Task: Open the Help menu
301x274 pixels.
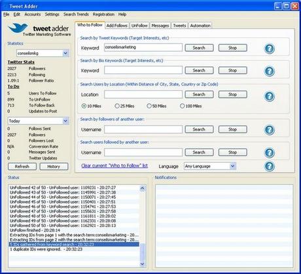Action: click(122, 14)
